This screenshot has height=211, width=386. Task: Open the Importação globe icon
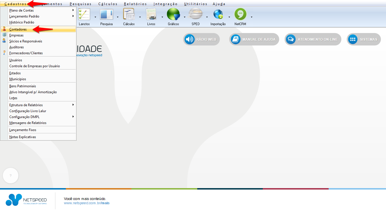(x=218, y=15)
